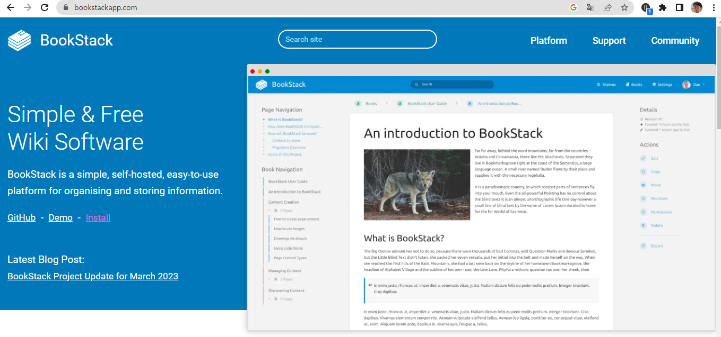Click 'How does BookStack Compare' in Page Navigation
Viewport: 721px width, 337px height.
pyautogui.click(x=295, y=126)
